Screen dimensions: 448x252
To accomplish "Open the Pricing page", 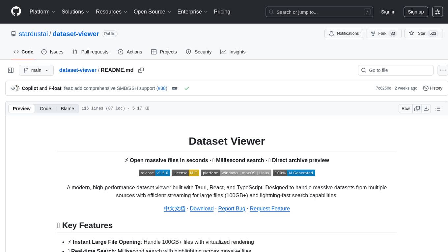I will point(222,12).
